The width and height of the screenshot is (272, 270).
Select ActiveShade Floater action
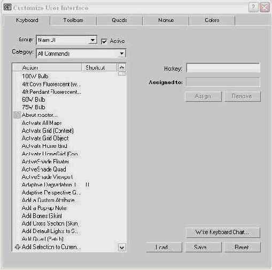point(45,162)
